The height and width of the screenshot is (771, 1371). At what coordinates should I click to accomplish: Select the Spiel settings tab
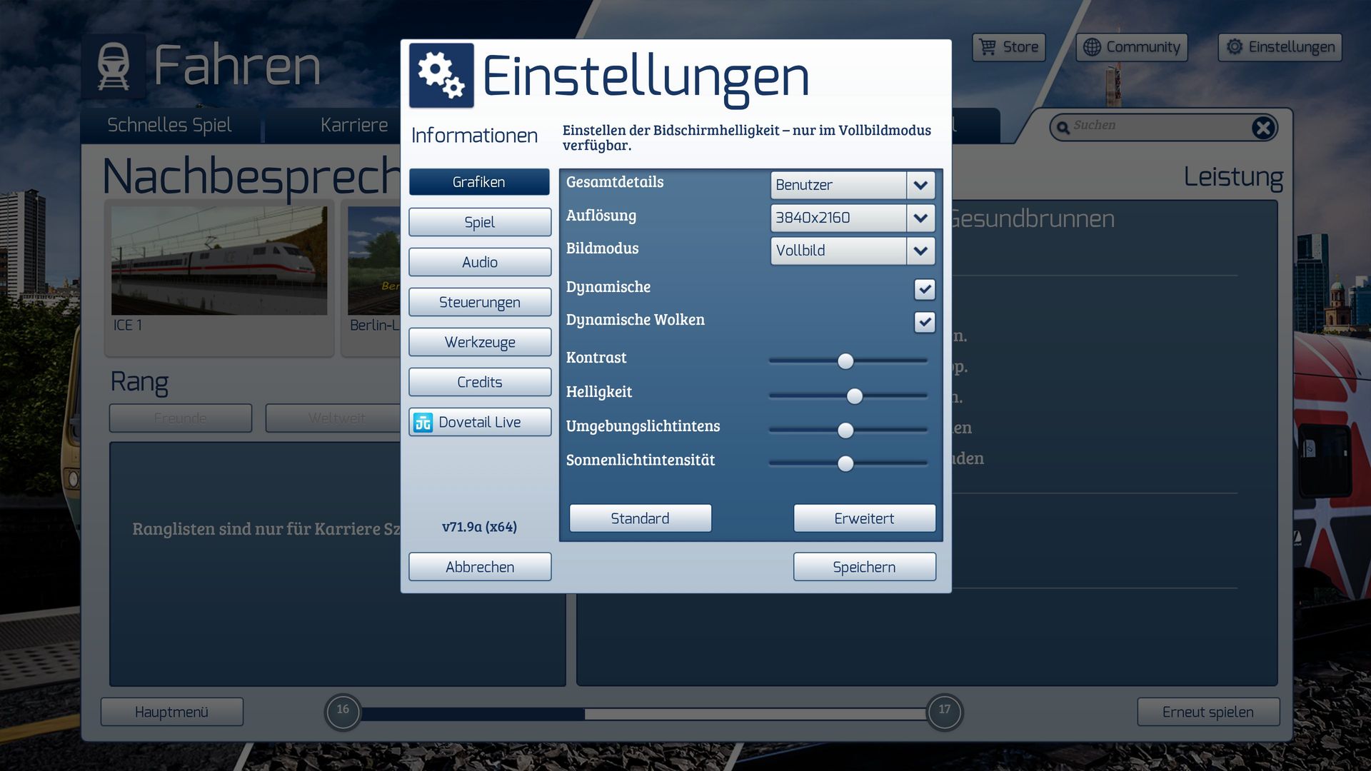[x=480, y=222]
